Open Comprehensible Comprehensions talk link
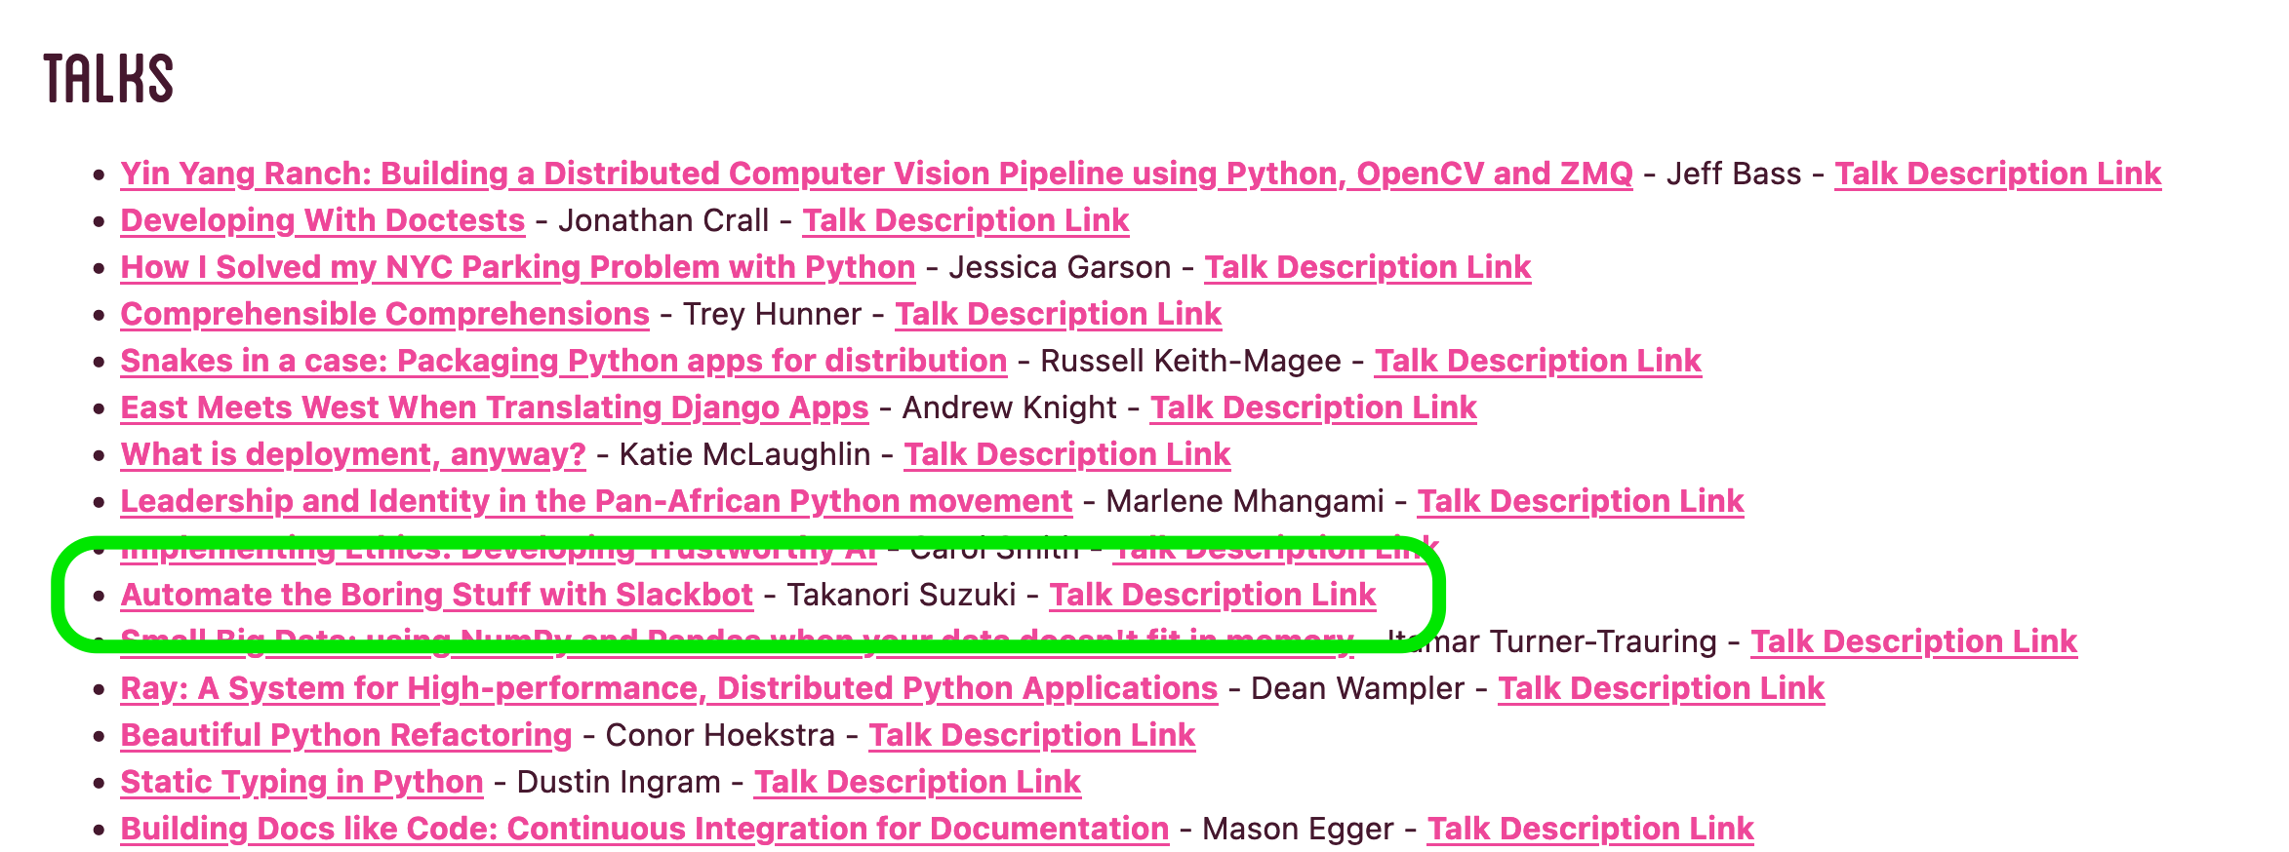The width and height of the screenshot is (2289, 852). pos(384,314)
